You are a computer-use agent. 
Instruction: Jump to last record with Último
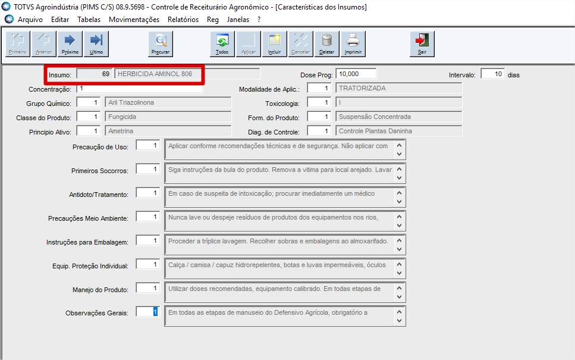[96, 43]
